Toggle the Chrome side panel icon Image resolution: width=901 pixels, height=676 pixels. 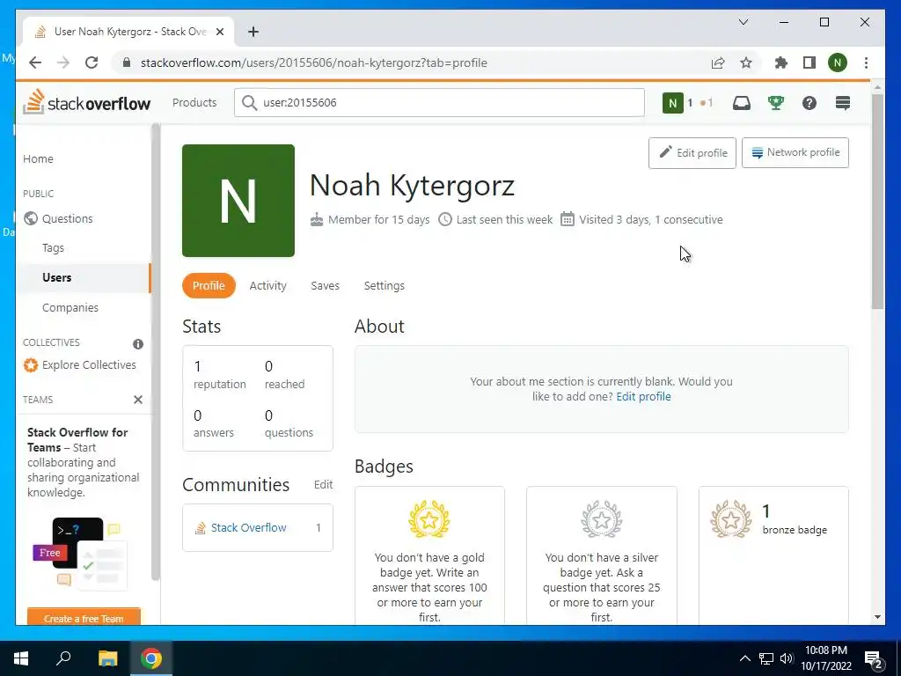[x=809, y=62]
